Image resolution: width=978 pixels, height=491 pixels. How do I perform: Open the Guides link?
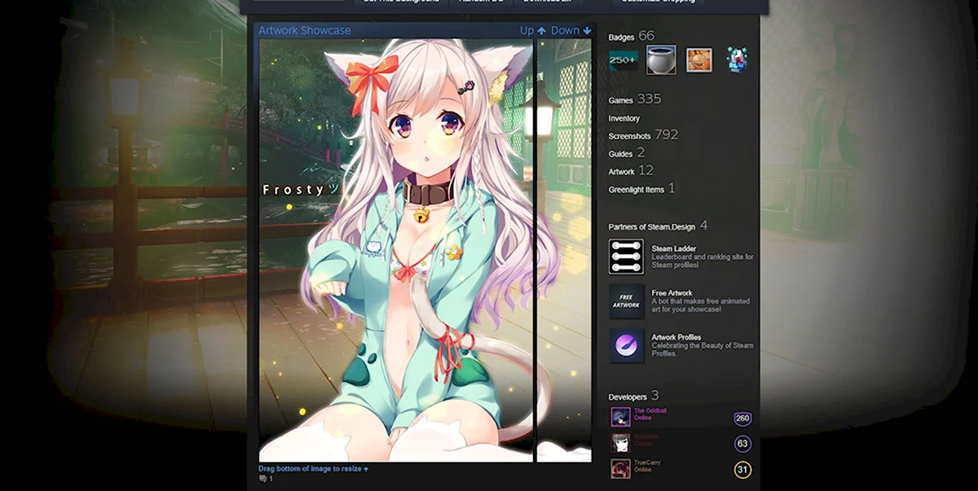point(626,153)
